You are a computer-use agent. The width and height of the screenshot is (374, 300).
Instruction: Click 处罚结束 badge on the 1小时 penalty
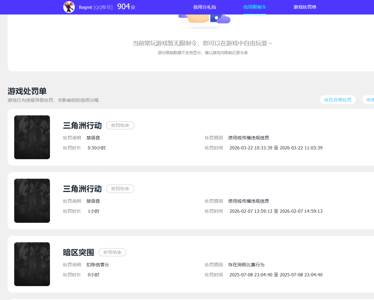point(120,189)
